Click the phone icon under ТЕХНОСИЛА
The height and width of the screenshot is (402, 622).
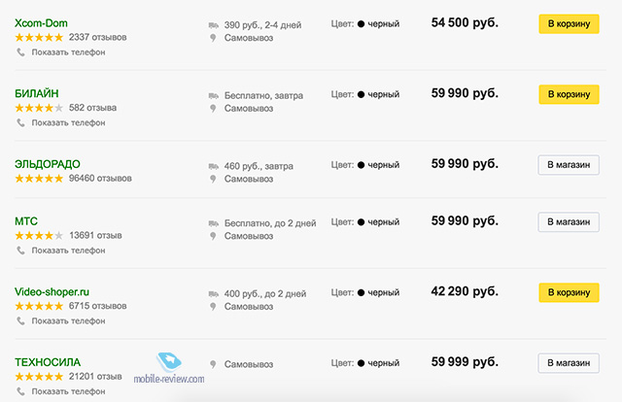coord(20,391)
